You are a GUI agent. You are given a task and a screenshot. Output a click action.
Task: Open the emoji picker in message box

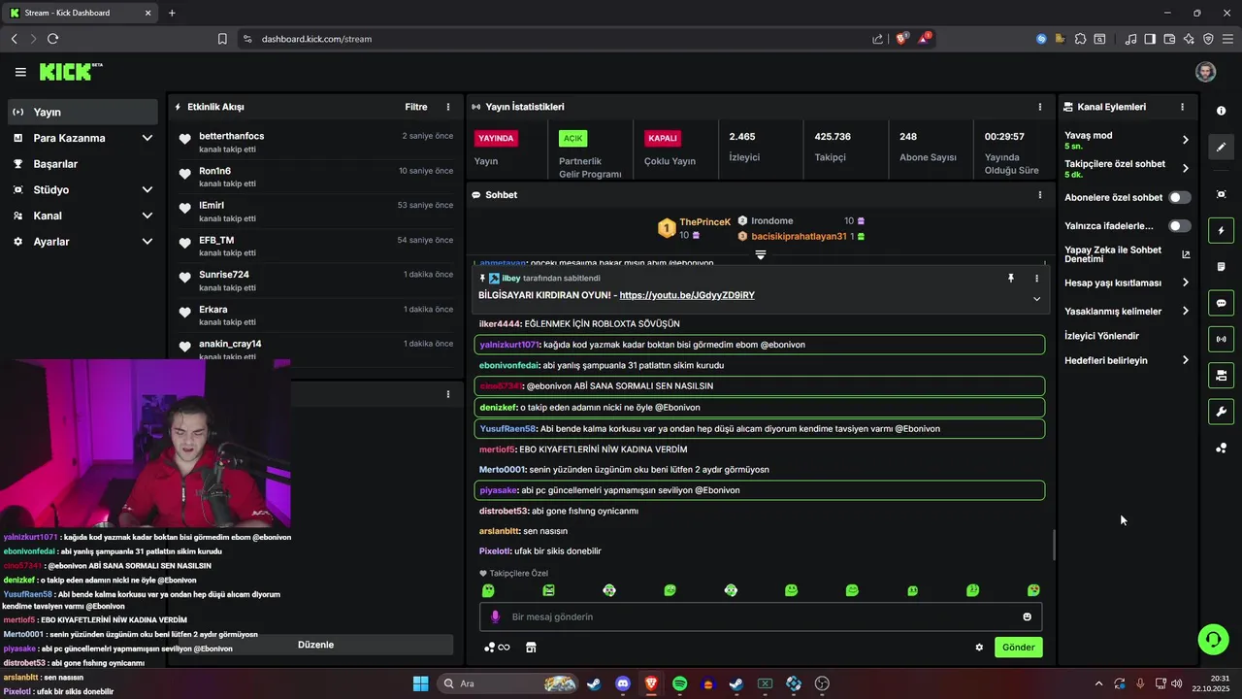[1027, 616]
